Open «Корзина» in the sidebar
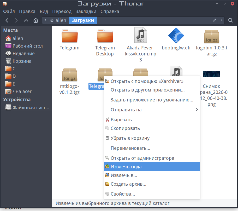 pyautogui.click(x=22, y=61)
